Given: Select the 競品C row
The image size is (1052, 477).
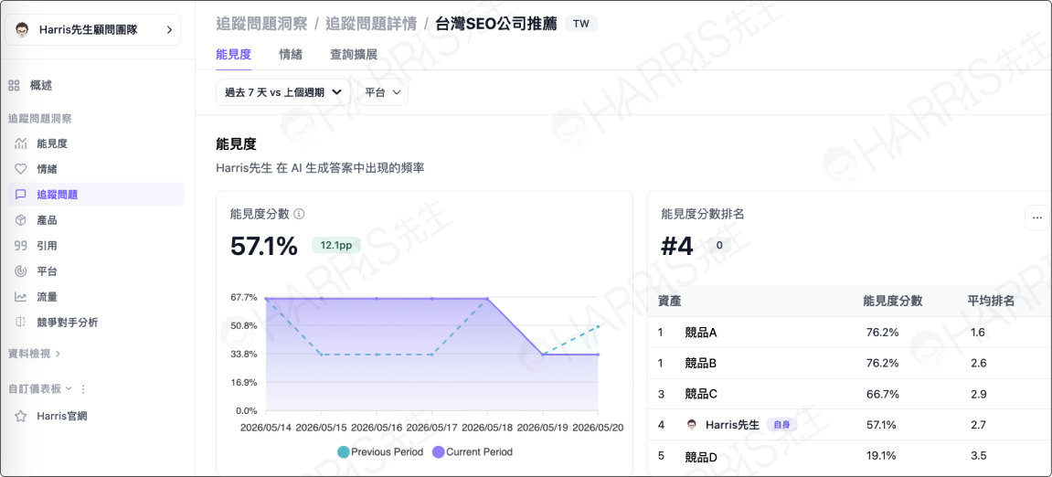Looking at the screenshot, I should 849,394.
